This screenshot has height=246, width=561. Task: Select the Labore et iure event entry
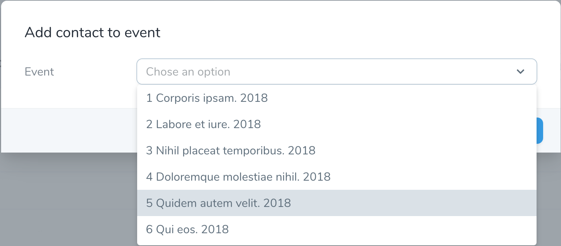337,124
